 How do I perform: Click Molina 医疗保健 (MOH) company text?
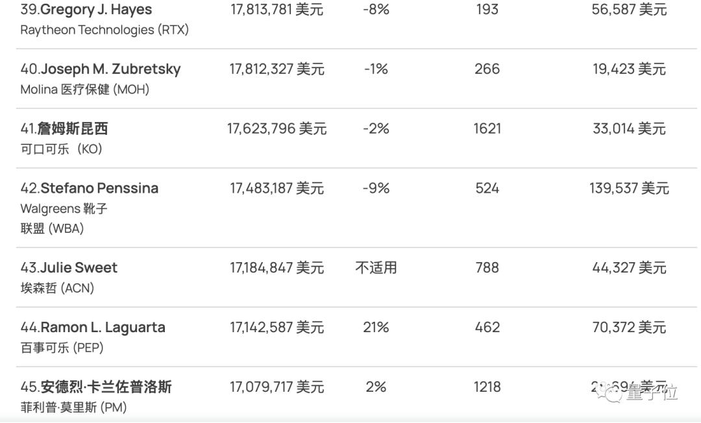(85, 90)
